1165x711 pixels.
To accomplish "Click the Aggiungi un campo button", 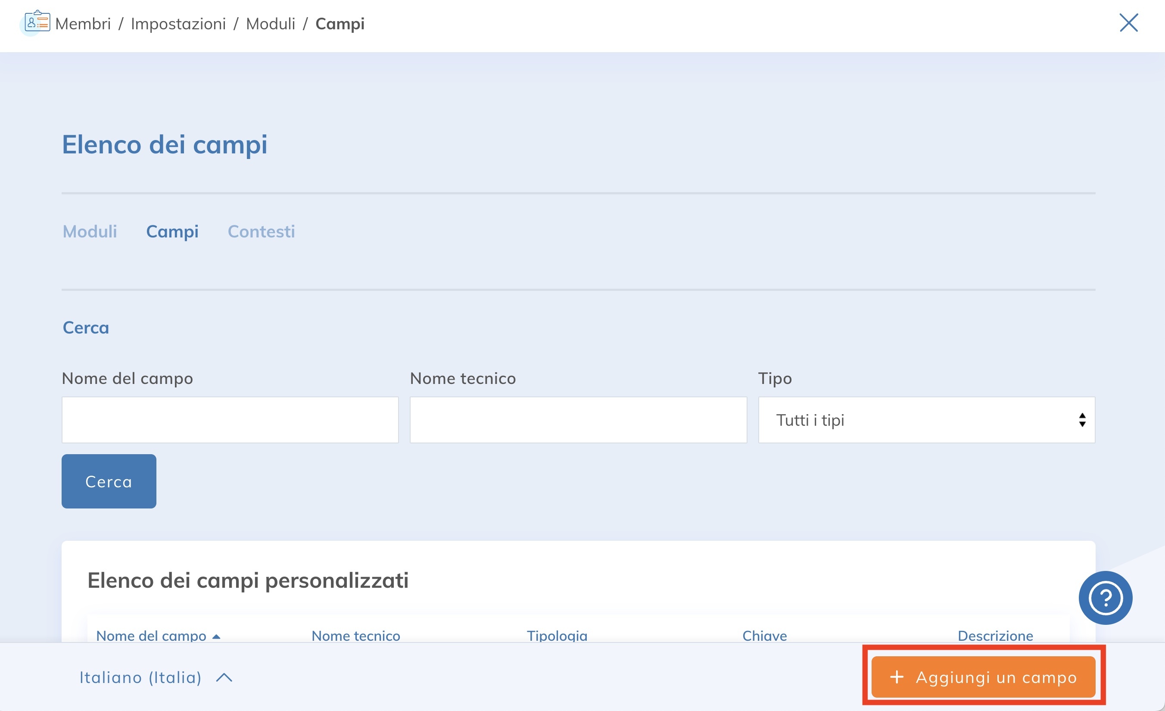I will coord(984,677).
